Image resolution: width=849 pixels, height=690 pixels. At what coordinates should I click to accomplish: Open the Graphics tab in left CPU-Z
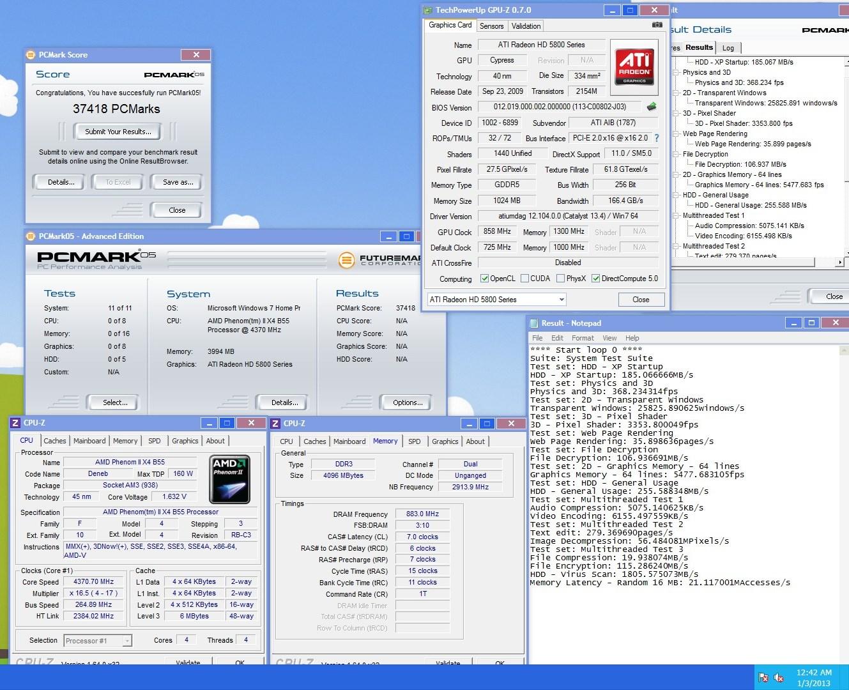[x=185, y=441]
